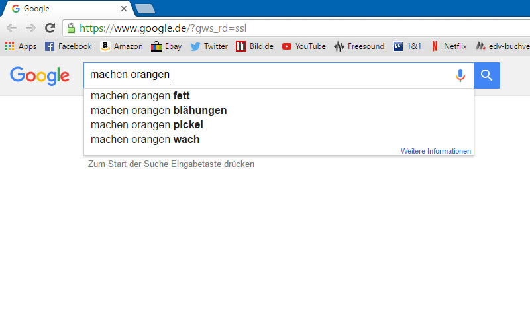Viewport: 530px width, 331px height.
Task: Open the Amazon bookmark
Action: [x=121, y=46]
